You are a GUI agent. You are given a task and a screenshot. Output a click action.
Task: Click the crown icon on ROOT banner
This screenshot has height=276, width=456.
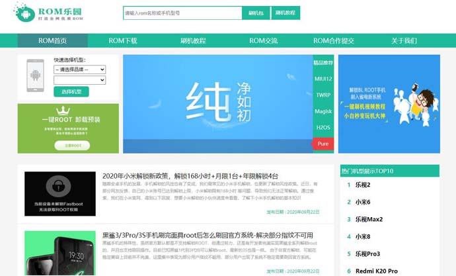pyautogui.click(x=63, y=111)
